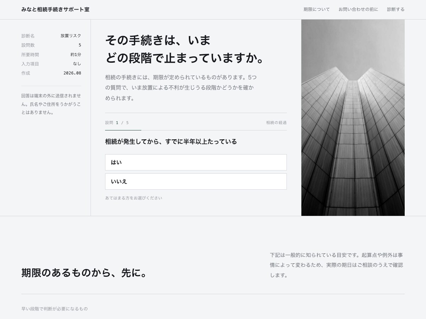Click the みなと相続手続きサポート室 site title

point(55,10)
